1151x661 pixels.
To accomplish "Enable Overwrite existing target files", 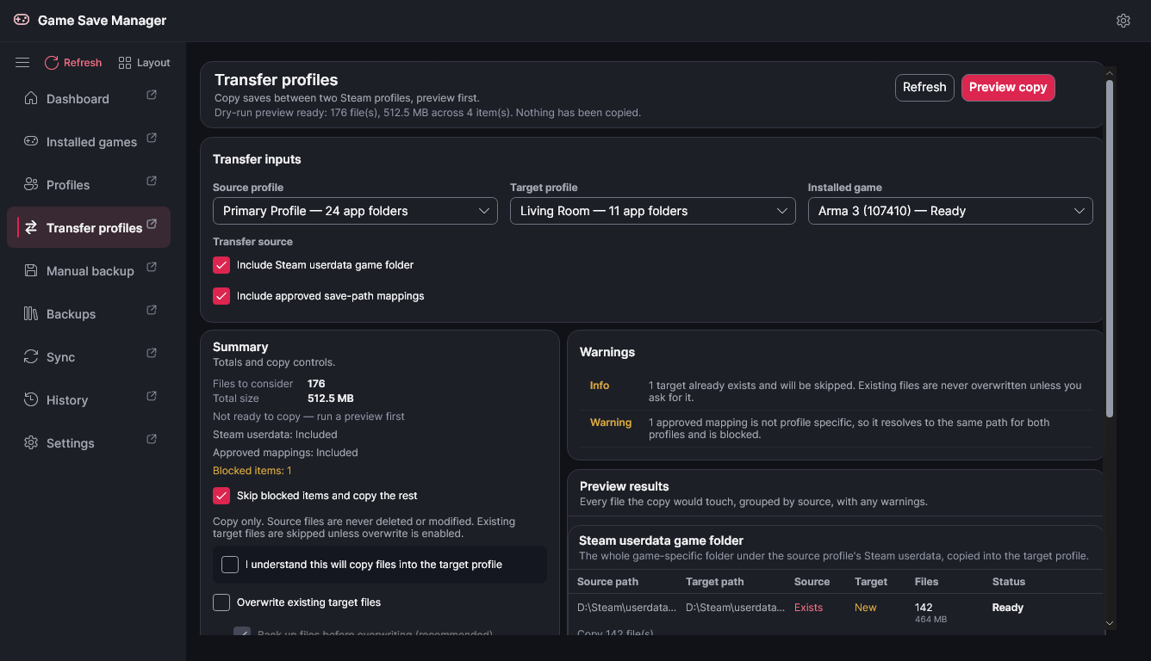I will click(221, 602).
